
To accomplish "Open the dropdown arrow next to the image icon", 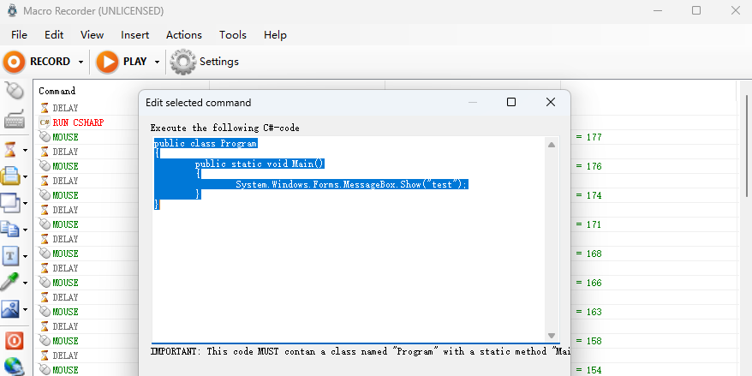I will [x=25, y=309].
